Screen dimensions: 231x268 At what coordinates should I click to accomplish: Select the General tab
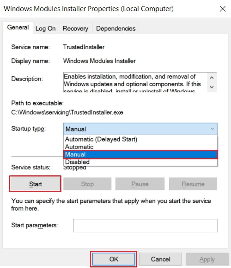tap(18, 27)
